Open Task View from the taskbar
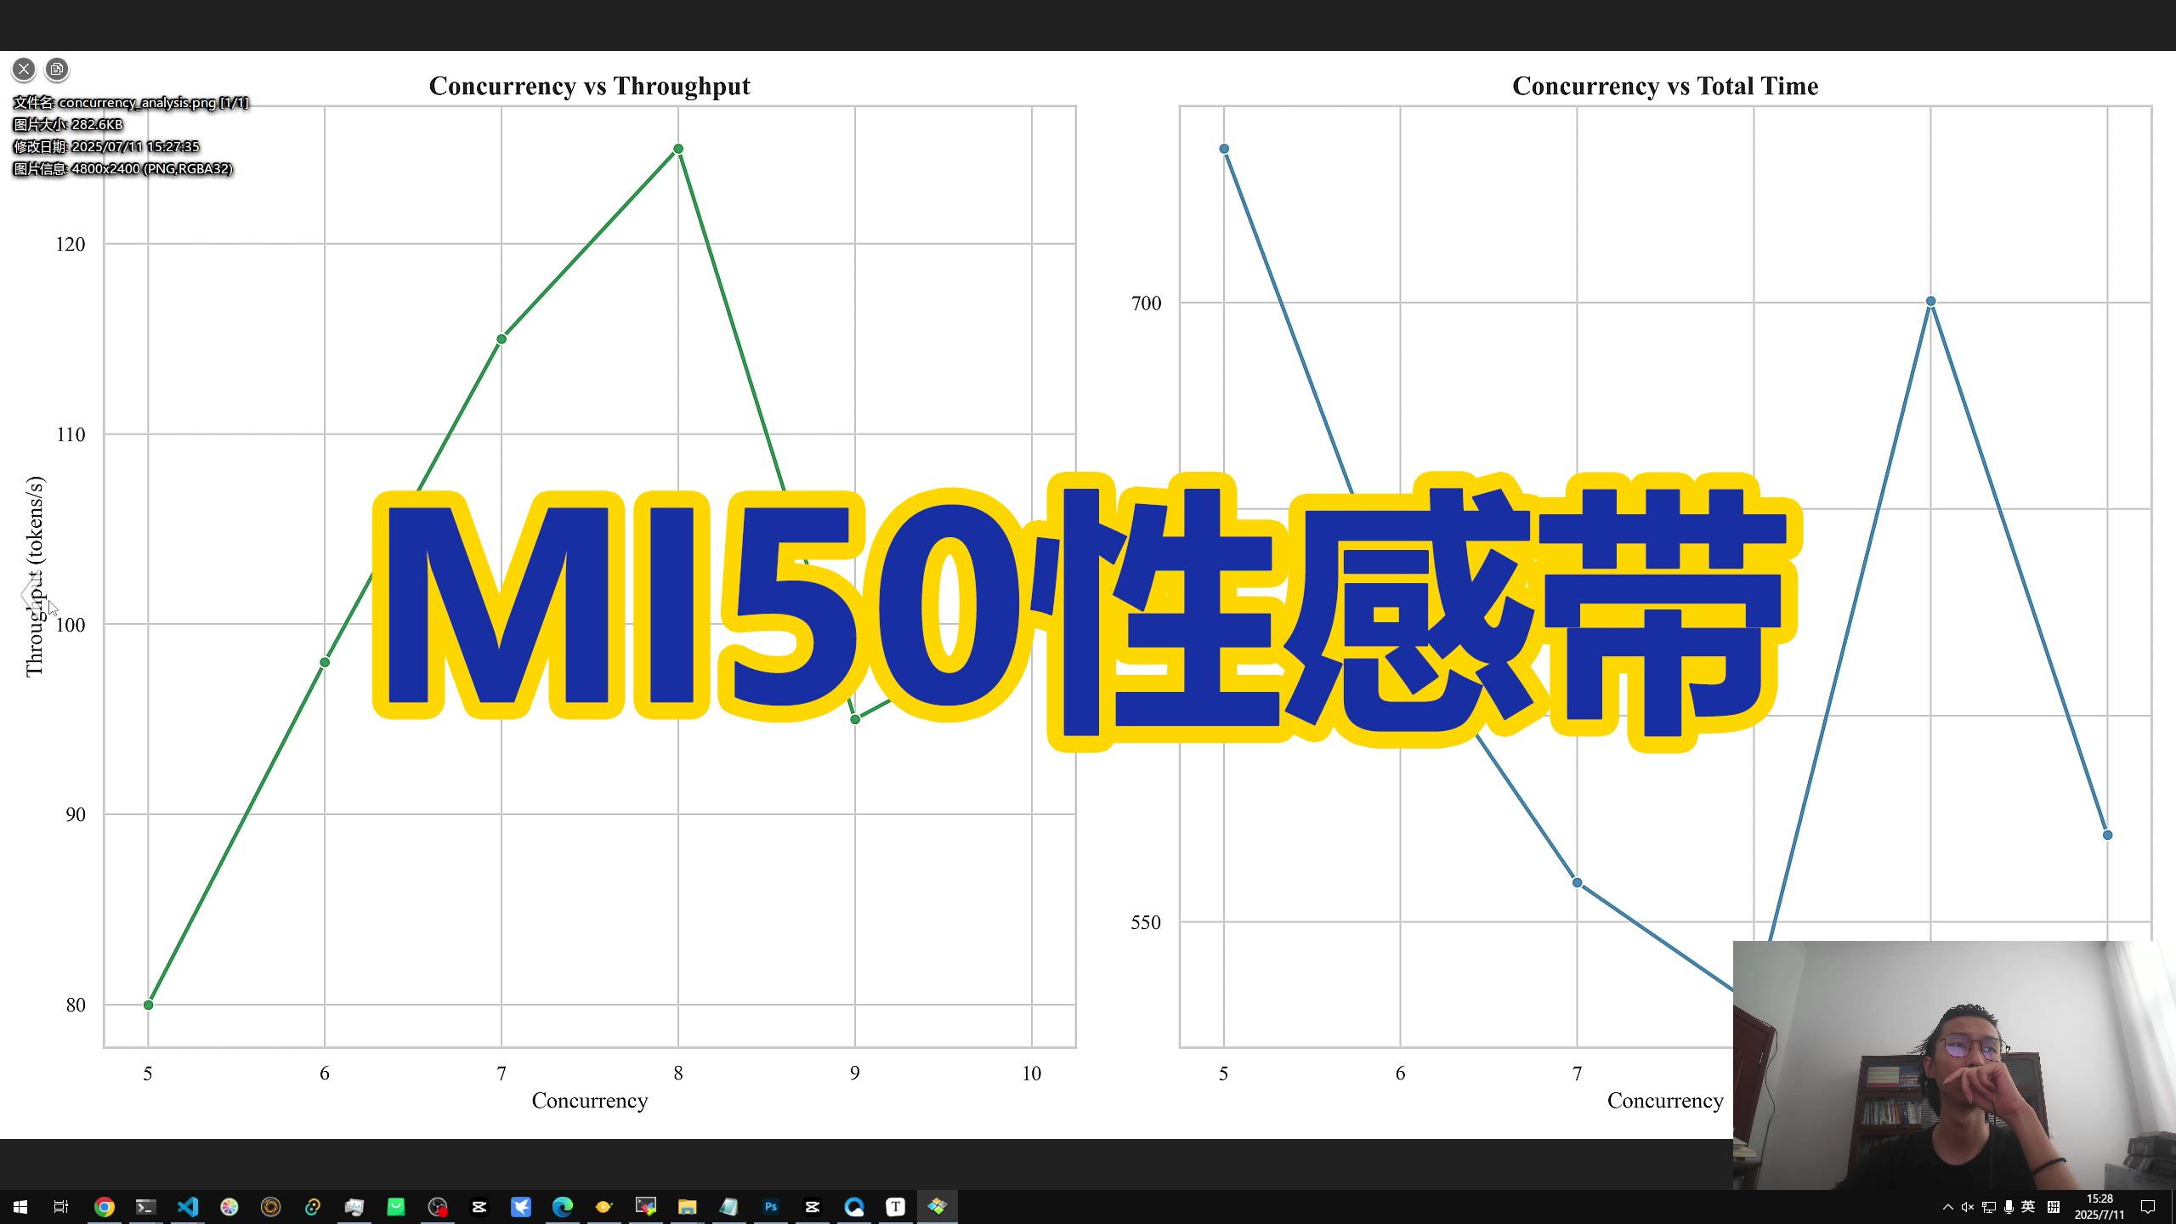This screenshot has width=2176, height=1224. (x=60, y=1205)
